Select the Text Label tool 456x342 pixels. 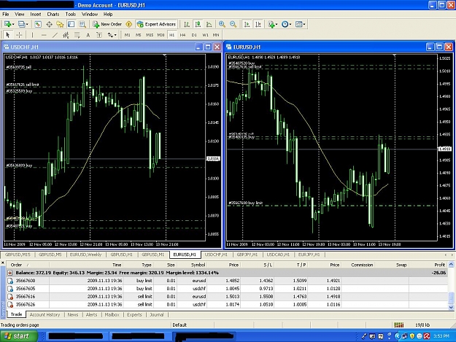coord(99,35)
